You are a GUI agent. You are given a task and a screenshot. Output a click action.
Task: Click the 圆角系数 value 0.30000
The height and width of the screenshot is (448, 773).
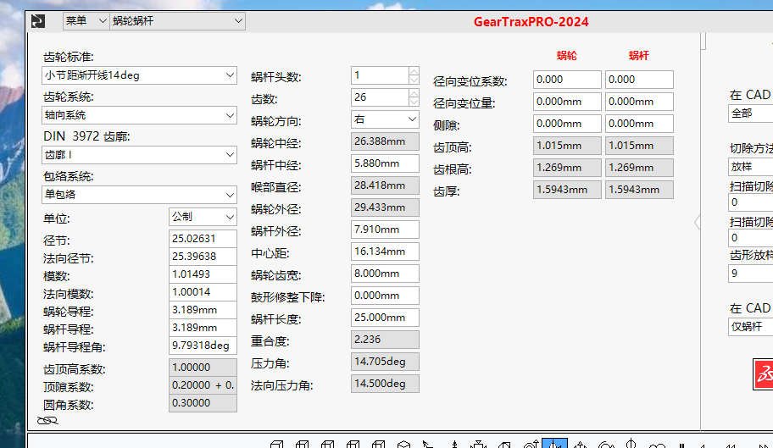[x=203, y=403]
